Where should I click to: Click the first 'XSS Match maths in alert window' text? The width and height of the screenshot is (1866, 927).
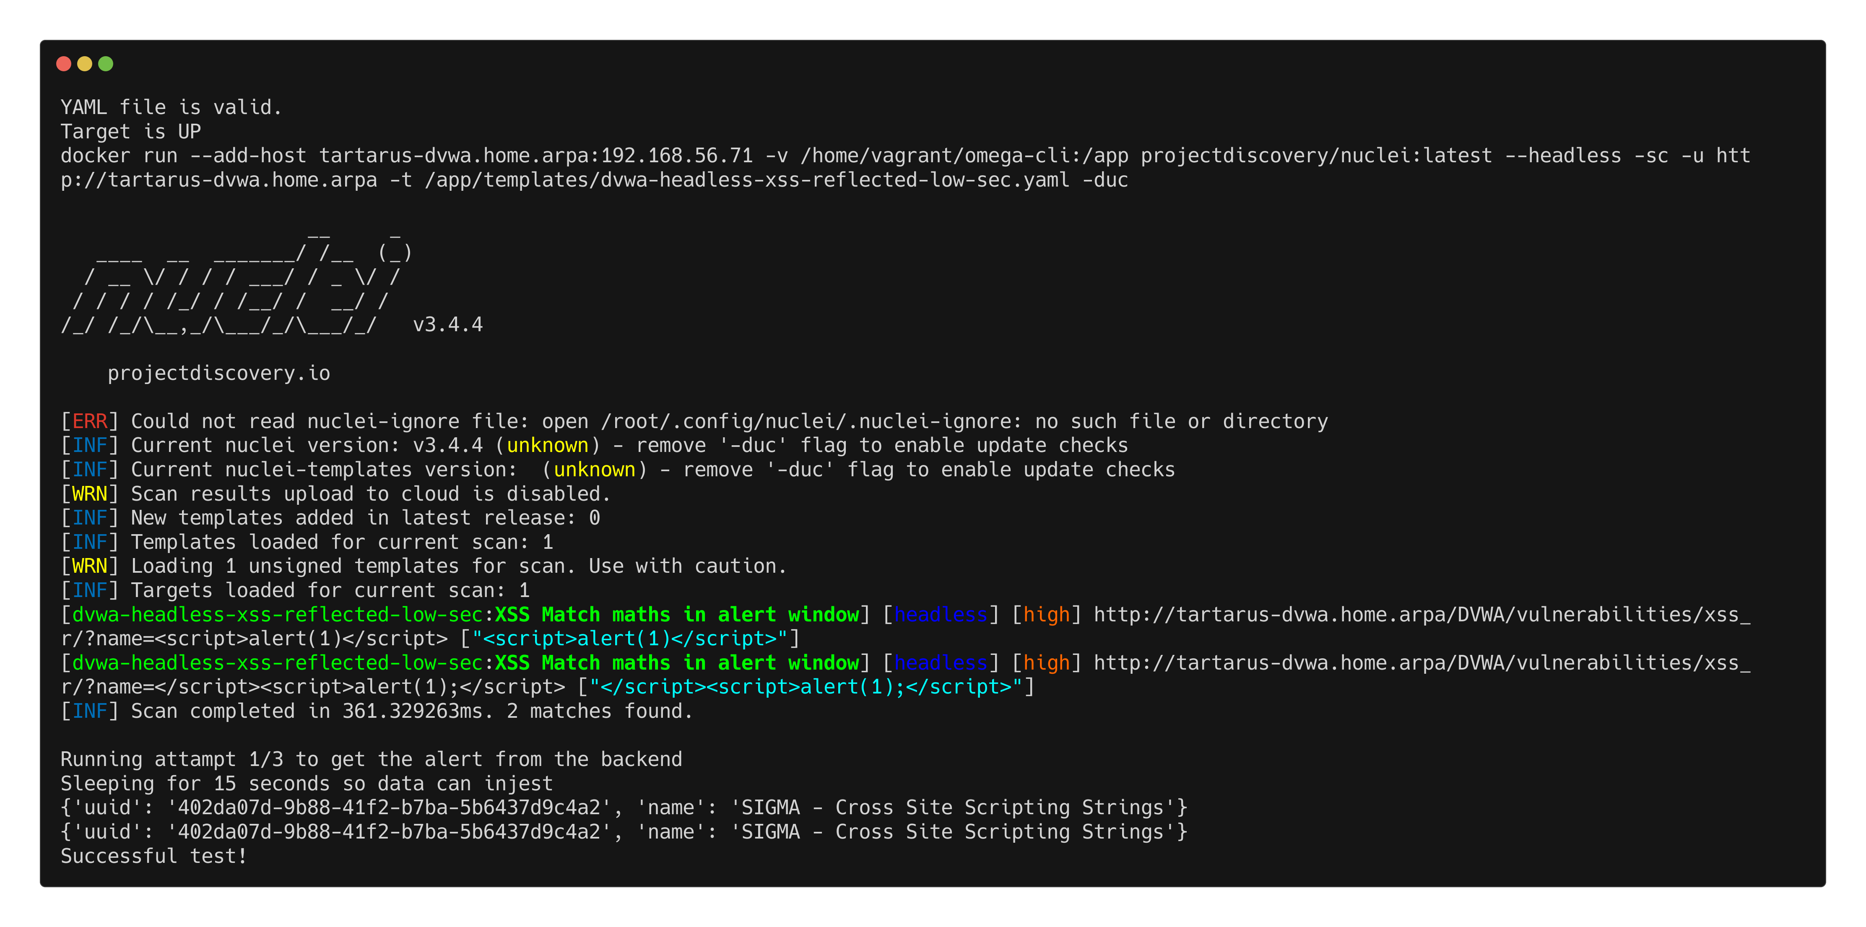[676, 615]
